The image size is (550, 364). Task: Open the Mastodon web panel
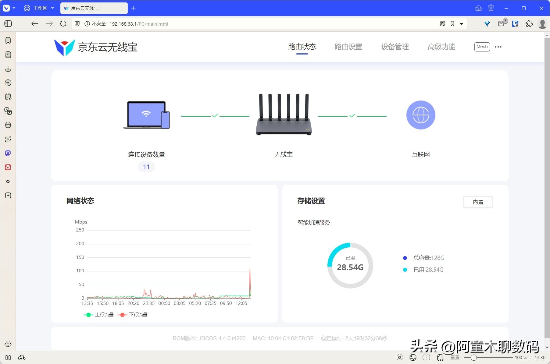8,153
